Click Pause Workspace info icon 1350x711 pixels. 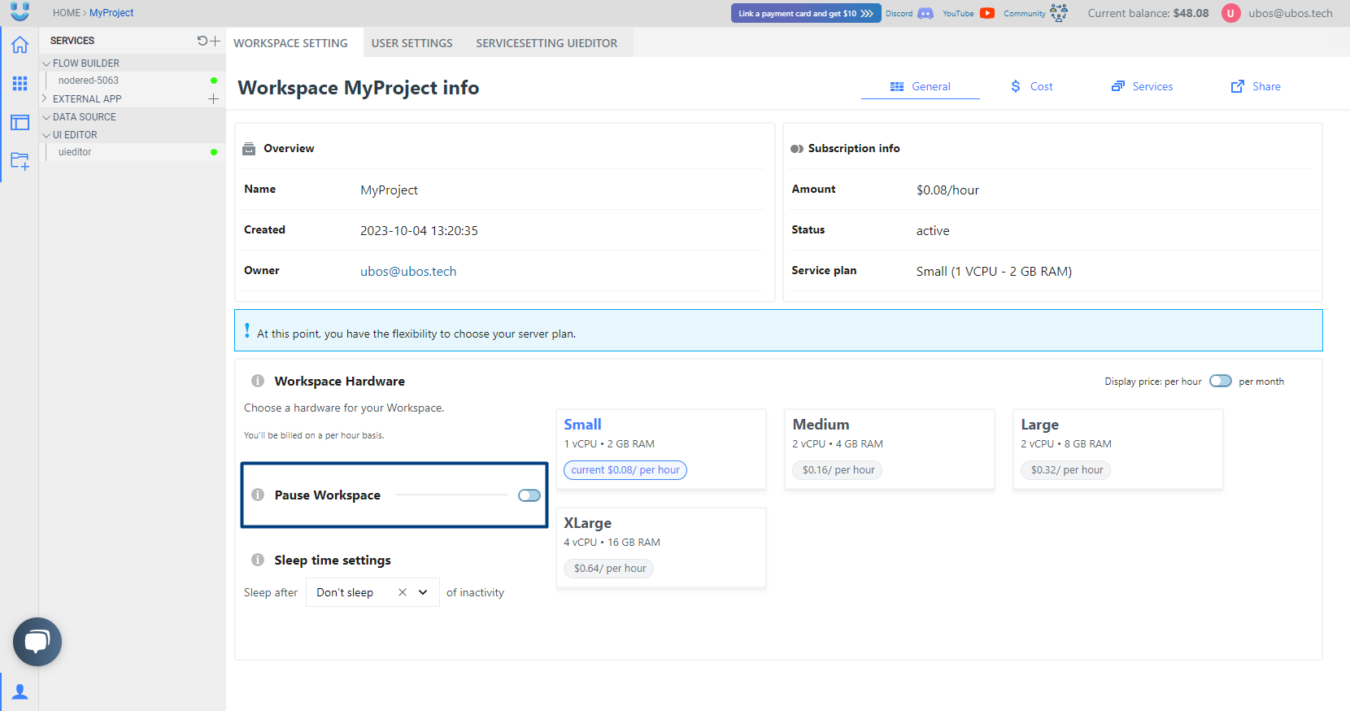click(258, 495)
